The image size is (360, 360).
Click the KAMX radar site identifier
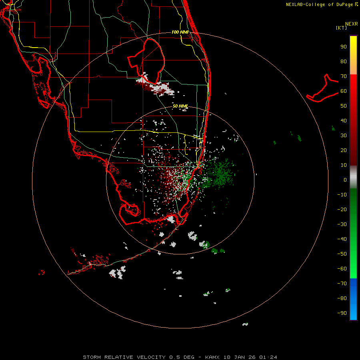pos(212,357)
